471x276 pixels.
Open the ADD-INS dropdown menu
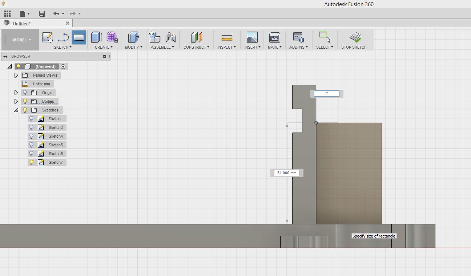click(298, 47)
